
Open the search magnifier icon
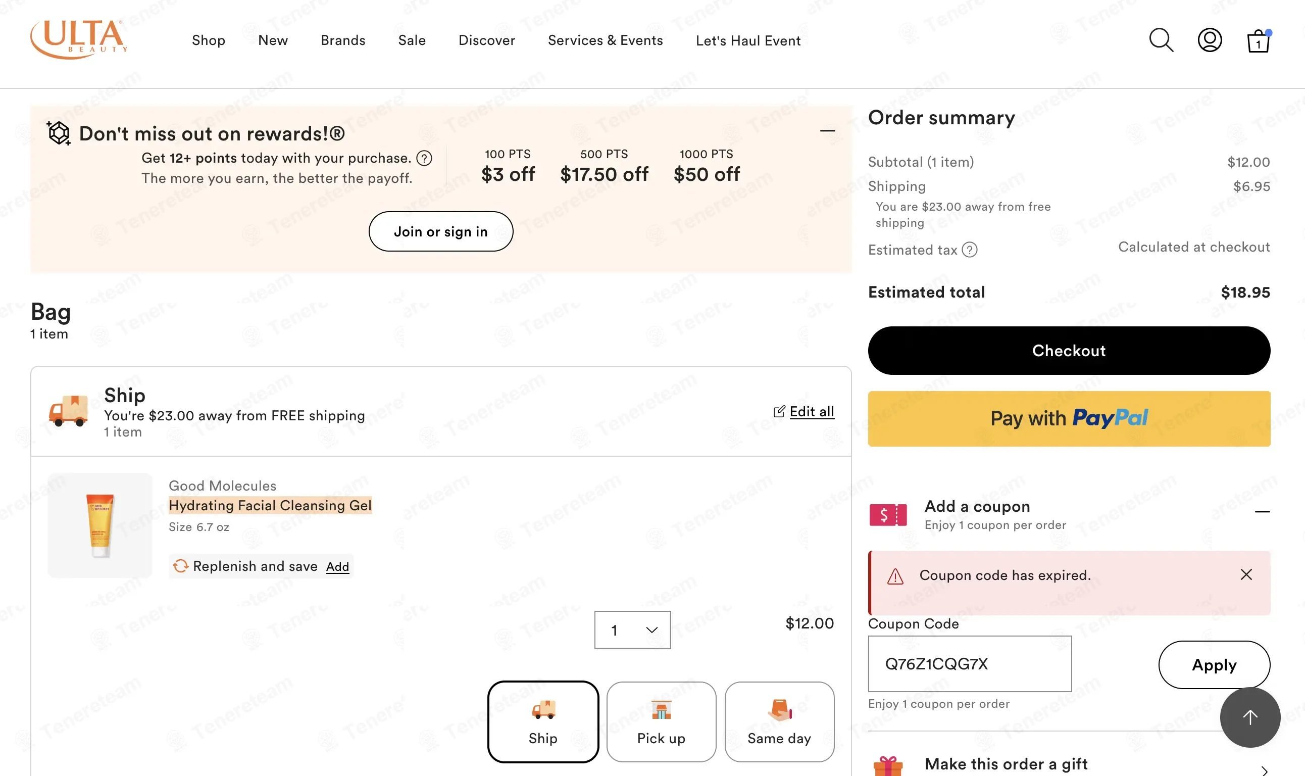1161,40
